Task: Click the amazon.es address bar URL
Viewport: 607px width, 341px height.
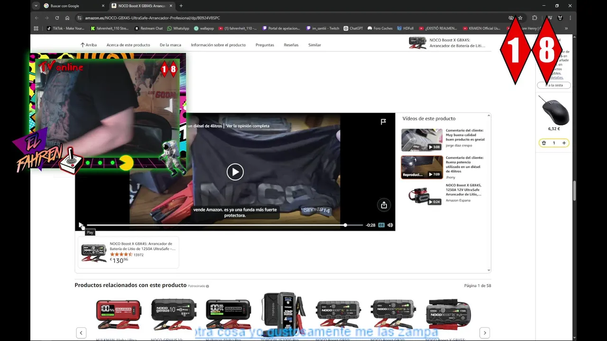Action: pos(152,18)
